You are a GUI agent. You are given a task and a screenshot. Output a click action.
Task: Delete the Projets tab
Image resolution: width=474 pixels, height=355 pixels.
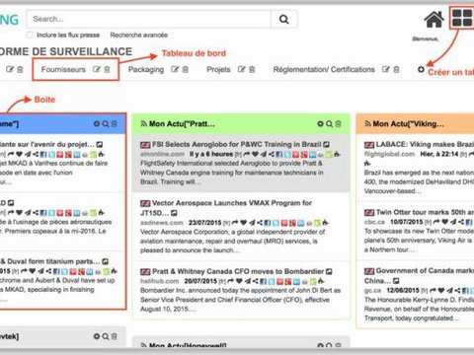click(x=252, y=69)
